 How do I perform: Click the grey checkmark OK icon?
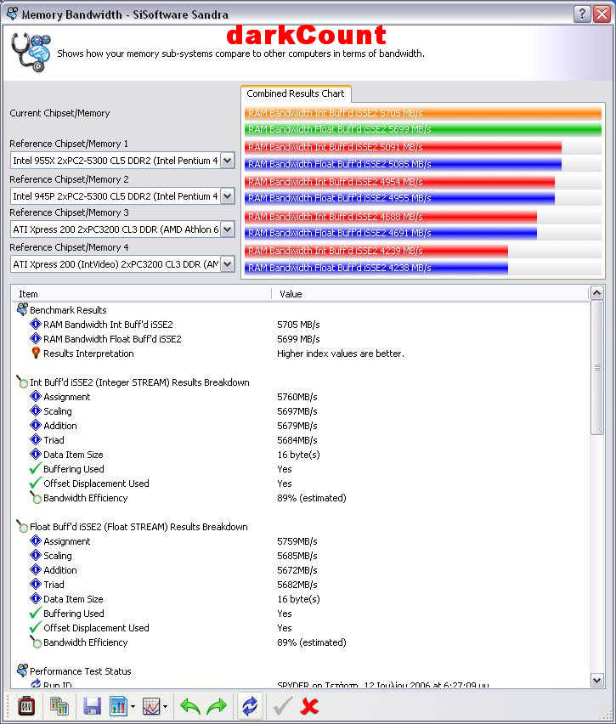tap(283, 706)
